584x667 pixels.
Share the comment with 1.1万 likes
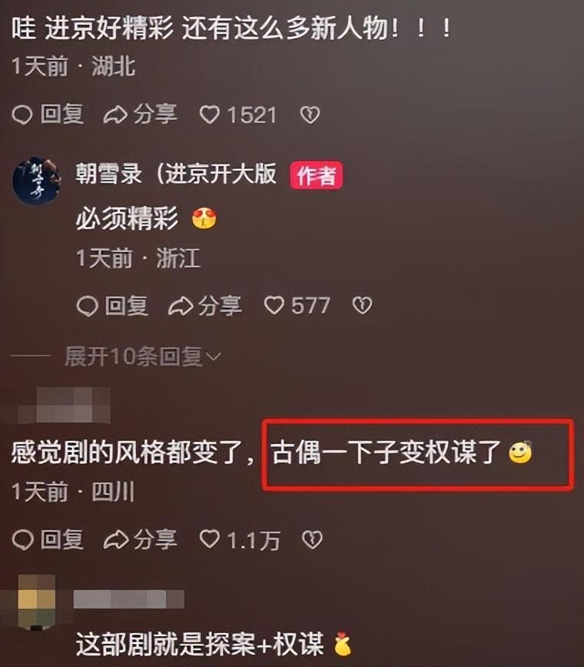(x=141, y=539)
